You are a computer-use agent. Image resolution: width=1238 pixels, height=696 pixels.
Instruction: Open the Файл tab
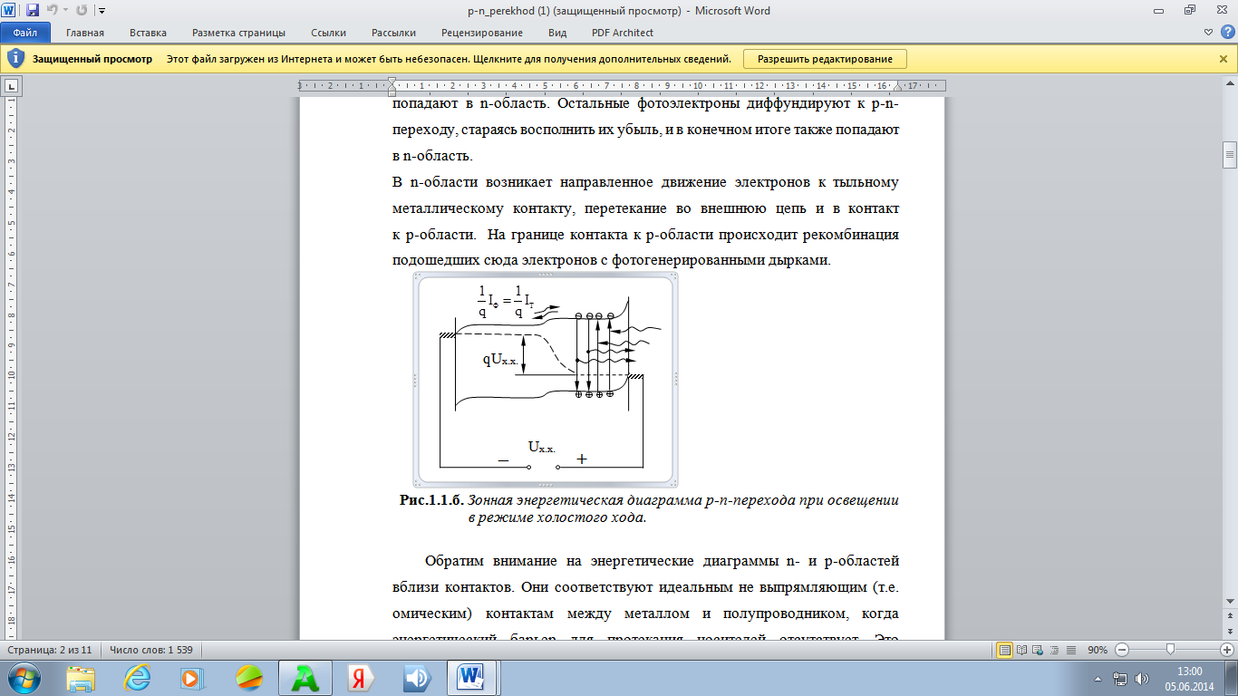coord(24,33)
